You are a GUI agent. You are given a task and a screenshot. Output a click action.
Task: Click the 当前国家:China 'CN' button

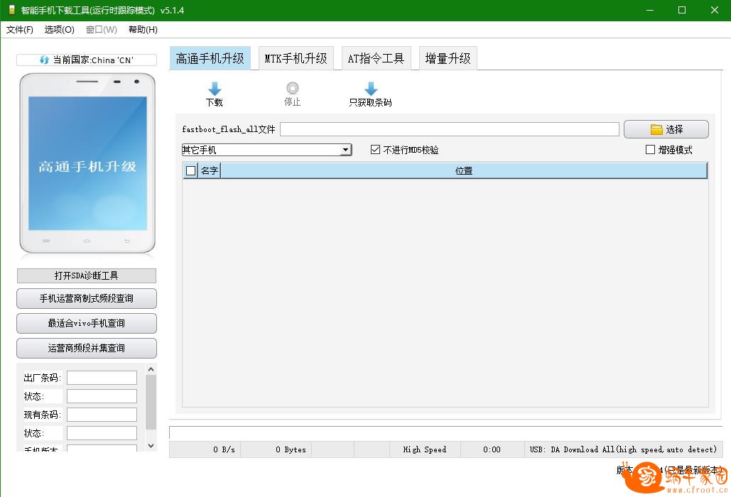86,60
